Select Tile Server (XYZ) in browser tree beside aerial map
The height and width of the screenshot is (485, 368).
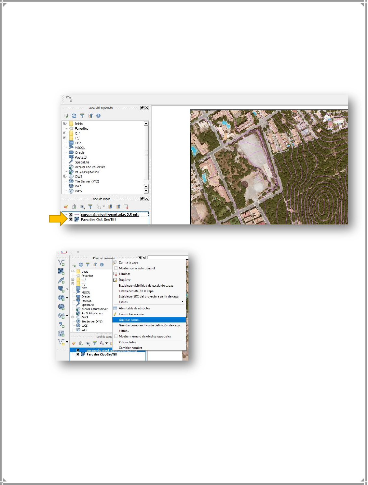87,181
